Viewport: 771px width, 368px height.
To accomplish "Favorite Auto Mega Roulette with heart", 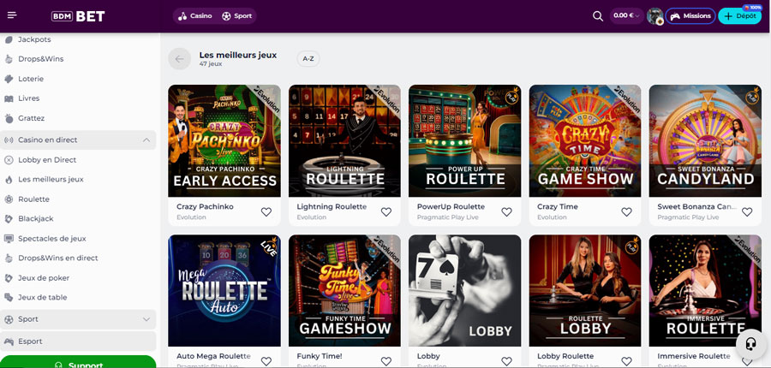I will point(266,361).
